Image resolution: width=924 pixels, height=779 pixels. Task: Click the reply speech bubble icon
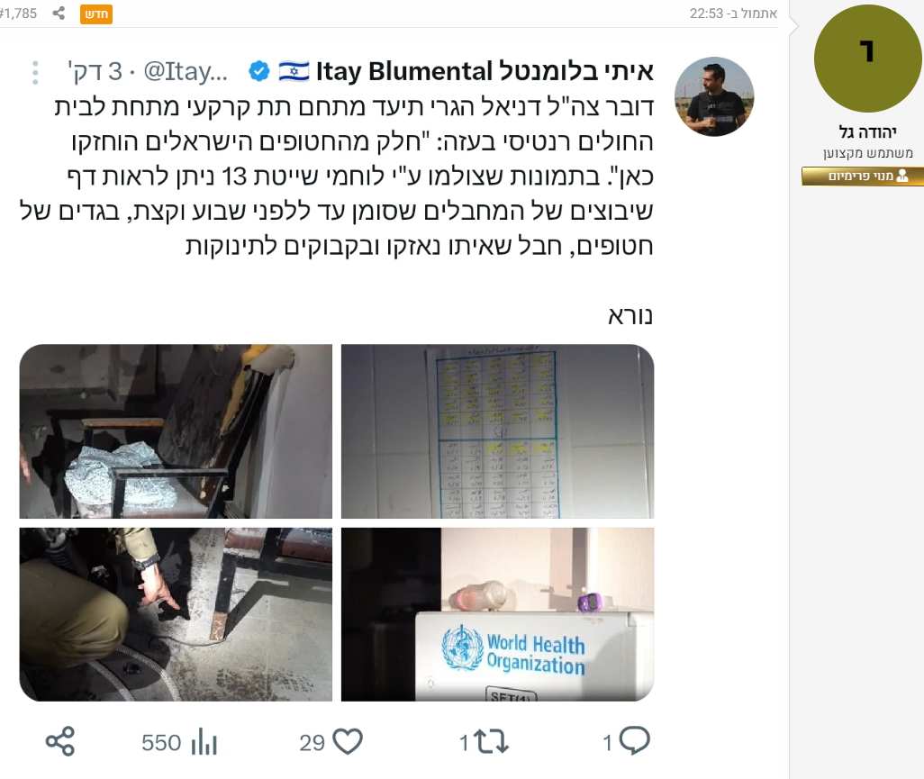point(635,740)
